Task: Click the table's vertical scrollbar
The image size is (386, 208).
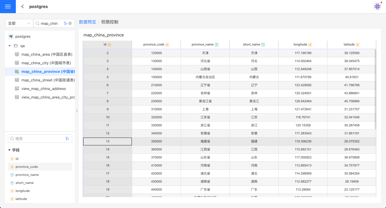Action: click(x=375, y=88)
